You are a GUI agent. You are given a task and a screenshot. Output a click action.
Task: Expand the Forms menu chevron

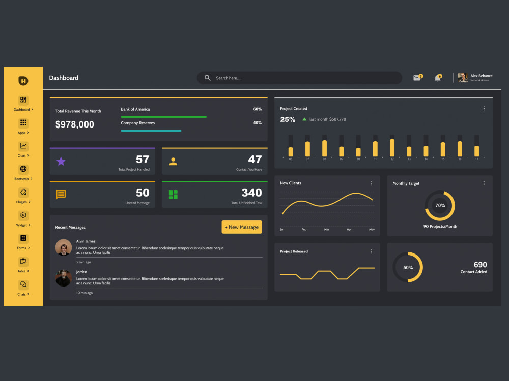29,248
